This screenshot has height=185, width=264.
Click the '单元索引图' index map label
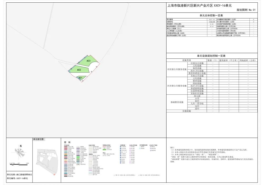coord(38,139)
